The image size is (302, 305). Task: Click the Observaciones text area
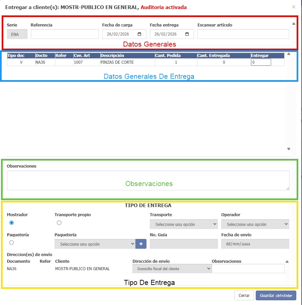[148, 181]
